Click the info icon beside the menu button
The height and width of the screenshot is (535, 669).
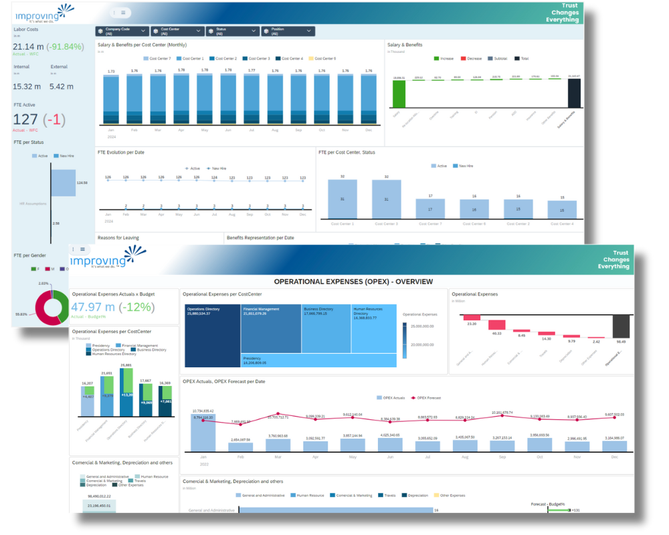(114, 12)
